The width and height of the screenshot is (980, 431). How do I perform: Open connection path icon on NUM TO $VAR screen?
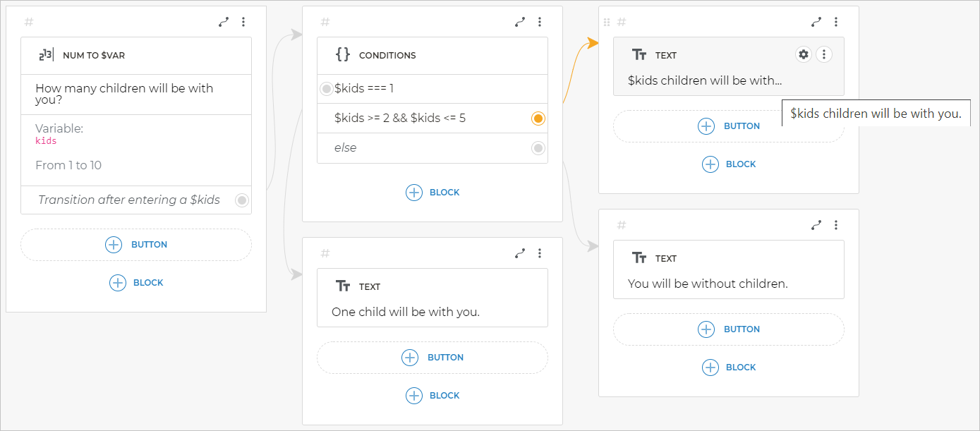tap(224, 22)
